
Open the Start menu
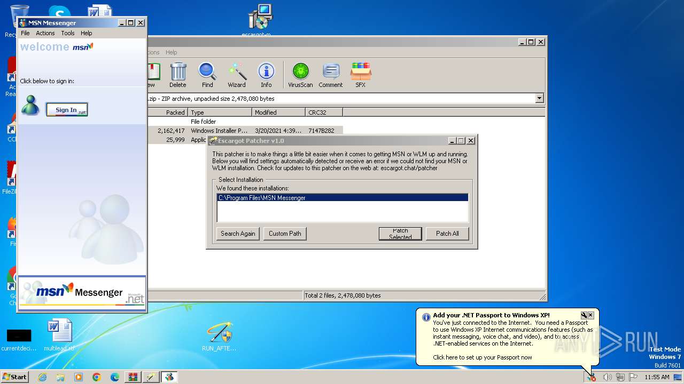(15, 377)
